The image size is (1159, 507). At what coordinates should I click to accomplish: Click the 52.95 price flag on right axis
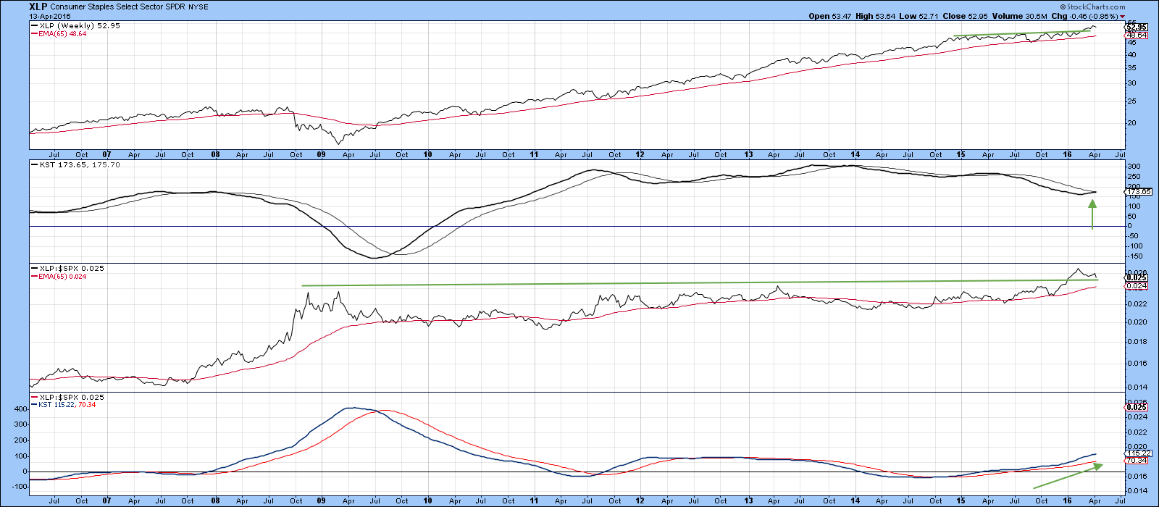(1137, 27)
